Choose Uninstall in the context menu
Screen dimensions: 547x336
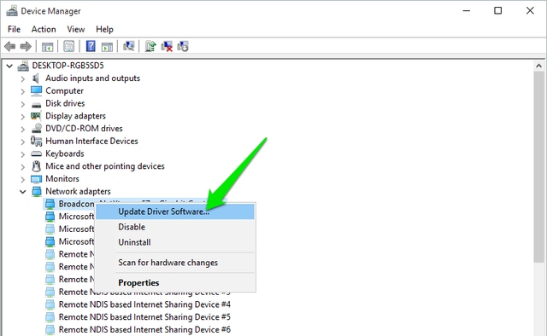[174, 242]
